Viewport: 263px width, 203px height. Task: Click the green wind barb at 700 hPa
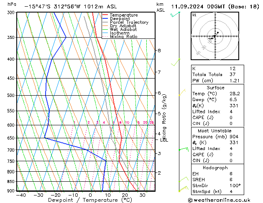[184, 149]
